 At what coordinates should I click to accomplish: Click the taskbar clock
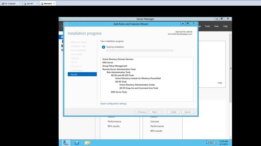click(x=223, y=143)
